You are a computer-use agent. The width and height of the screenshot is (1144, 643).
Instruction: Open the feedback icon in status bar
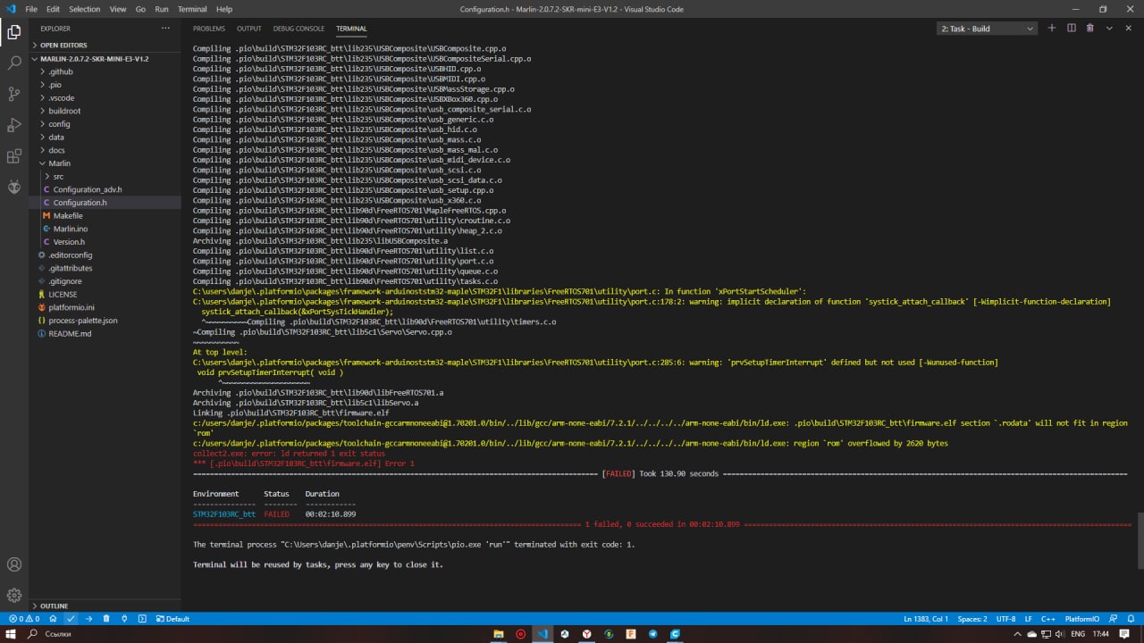coord(1115,619)
